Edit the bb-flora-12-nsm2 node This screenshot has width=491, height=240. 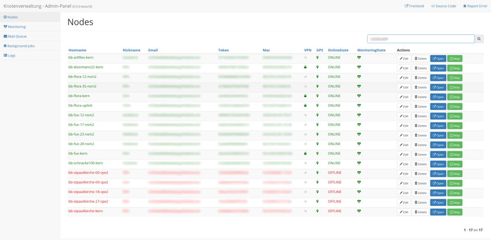pyautogui.click(x=403, y=78)
